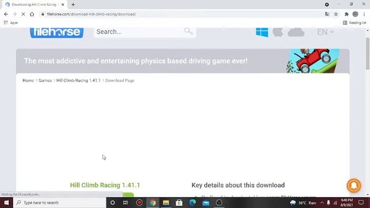Click the FileHorse logo

click(x=57, y=32)
